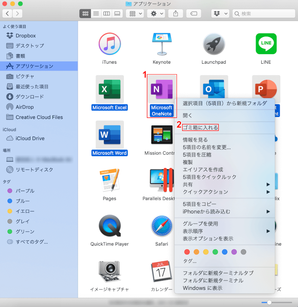This screenshot has width=298, height=307.
Task: Expand the 表示順序 submenu
Action: coord(224,231)
